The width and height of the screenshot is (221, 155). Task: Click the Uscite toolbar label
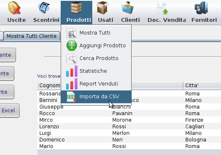16,20
